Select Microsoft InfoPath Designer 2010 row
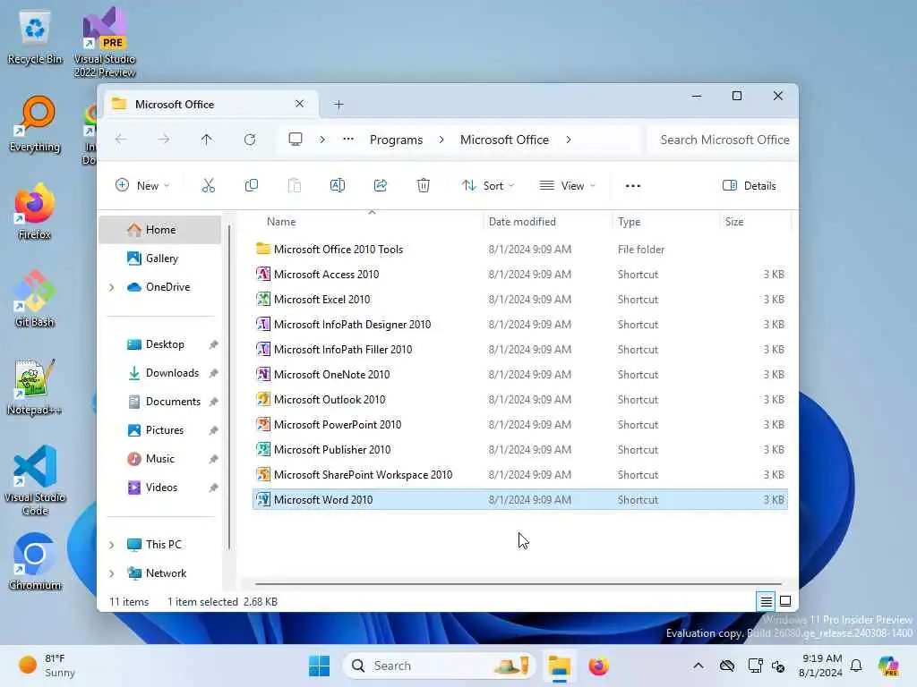 [520, 324]
